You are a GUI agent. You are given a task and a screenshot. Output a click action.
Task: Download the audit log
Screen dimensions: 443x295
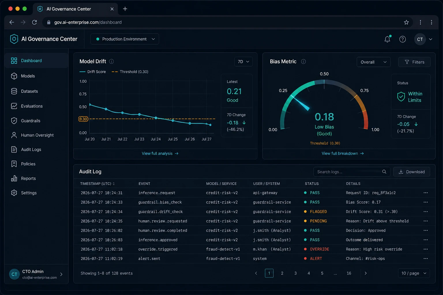[x=412, y=172]
